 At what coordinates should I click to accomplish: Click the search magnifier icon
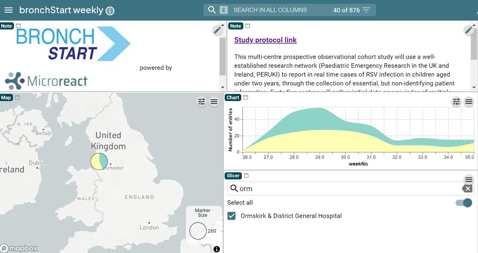(212, 10)
